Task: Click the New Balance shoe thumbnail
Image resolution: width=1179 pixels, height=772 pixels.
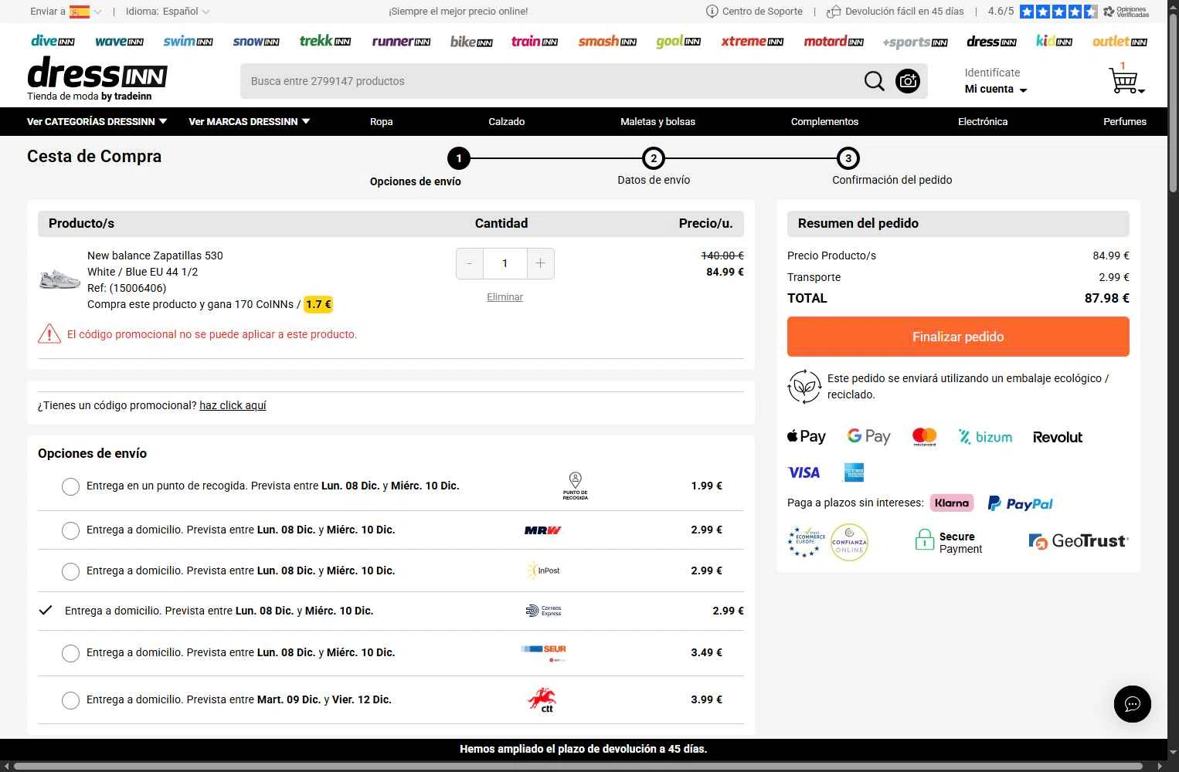Action: pyautogui.click(x=59, y=279)
